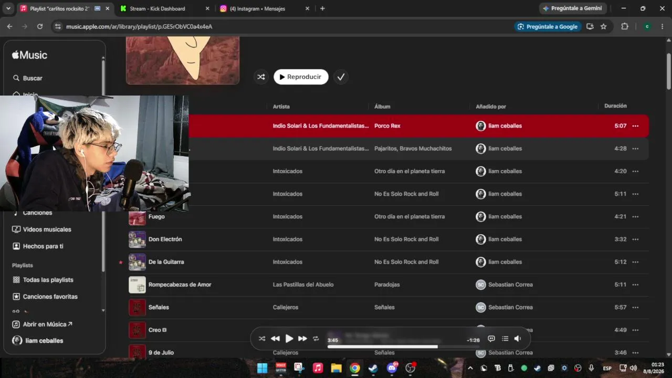Click Pregúntale a Gemini button

(x=573, y=8)
